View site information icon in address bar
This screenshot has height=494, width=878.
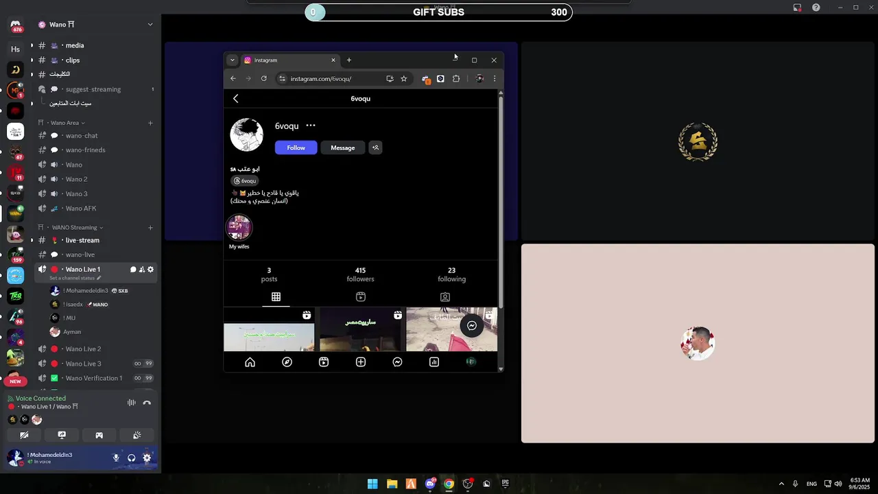(x=282, y=79)
